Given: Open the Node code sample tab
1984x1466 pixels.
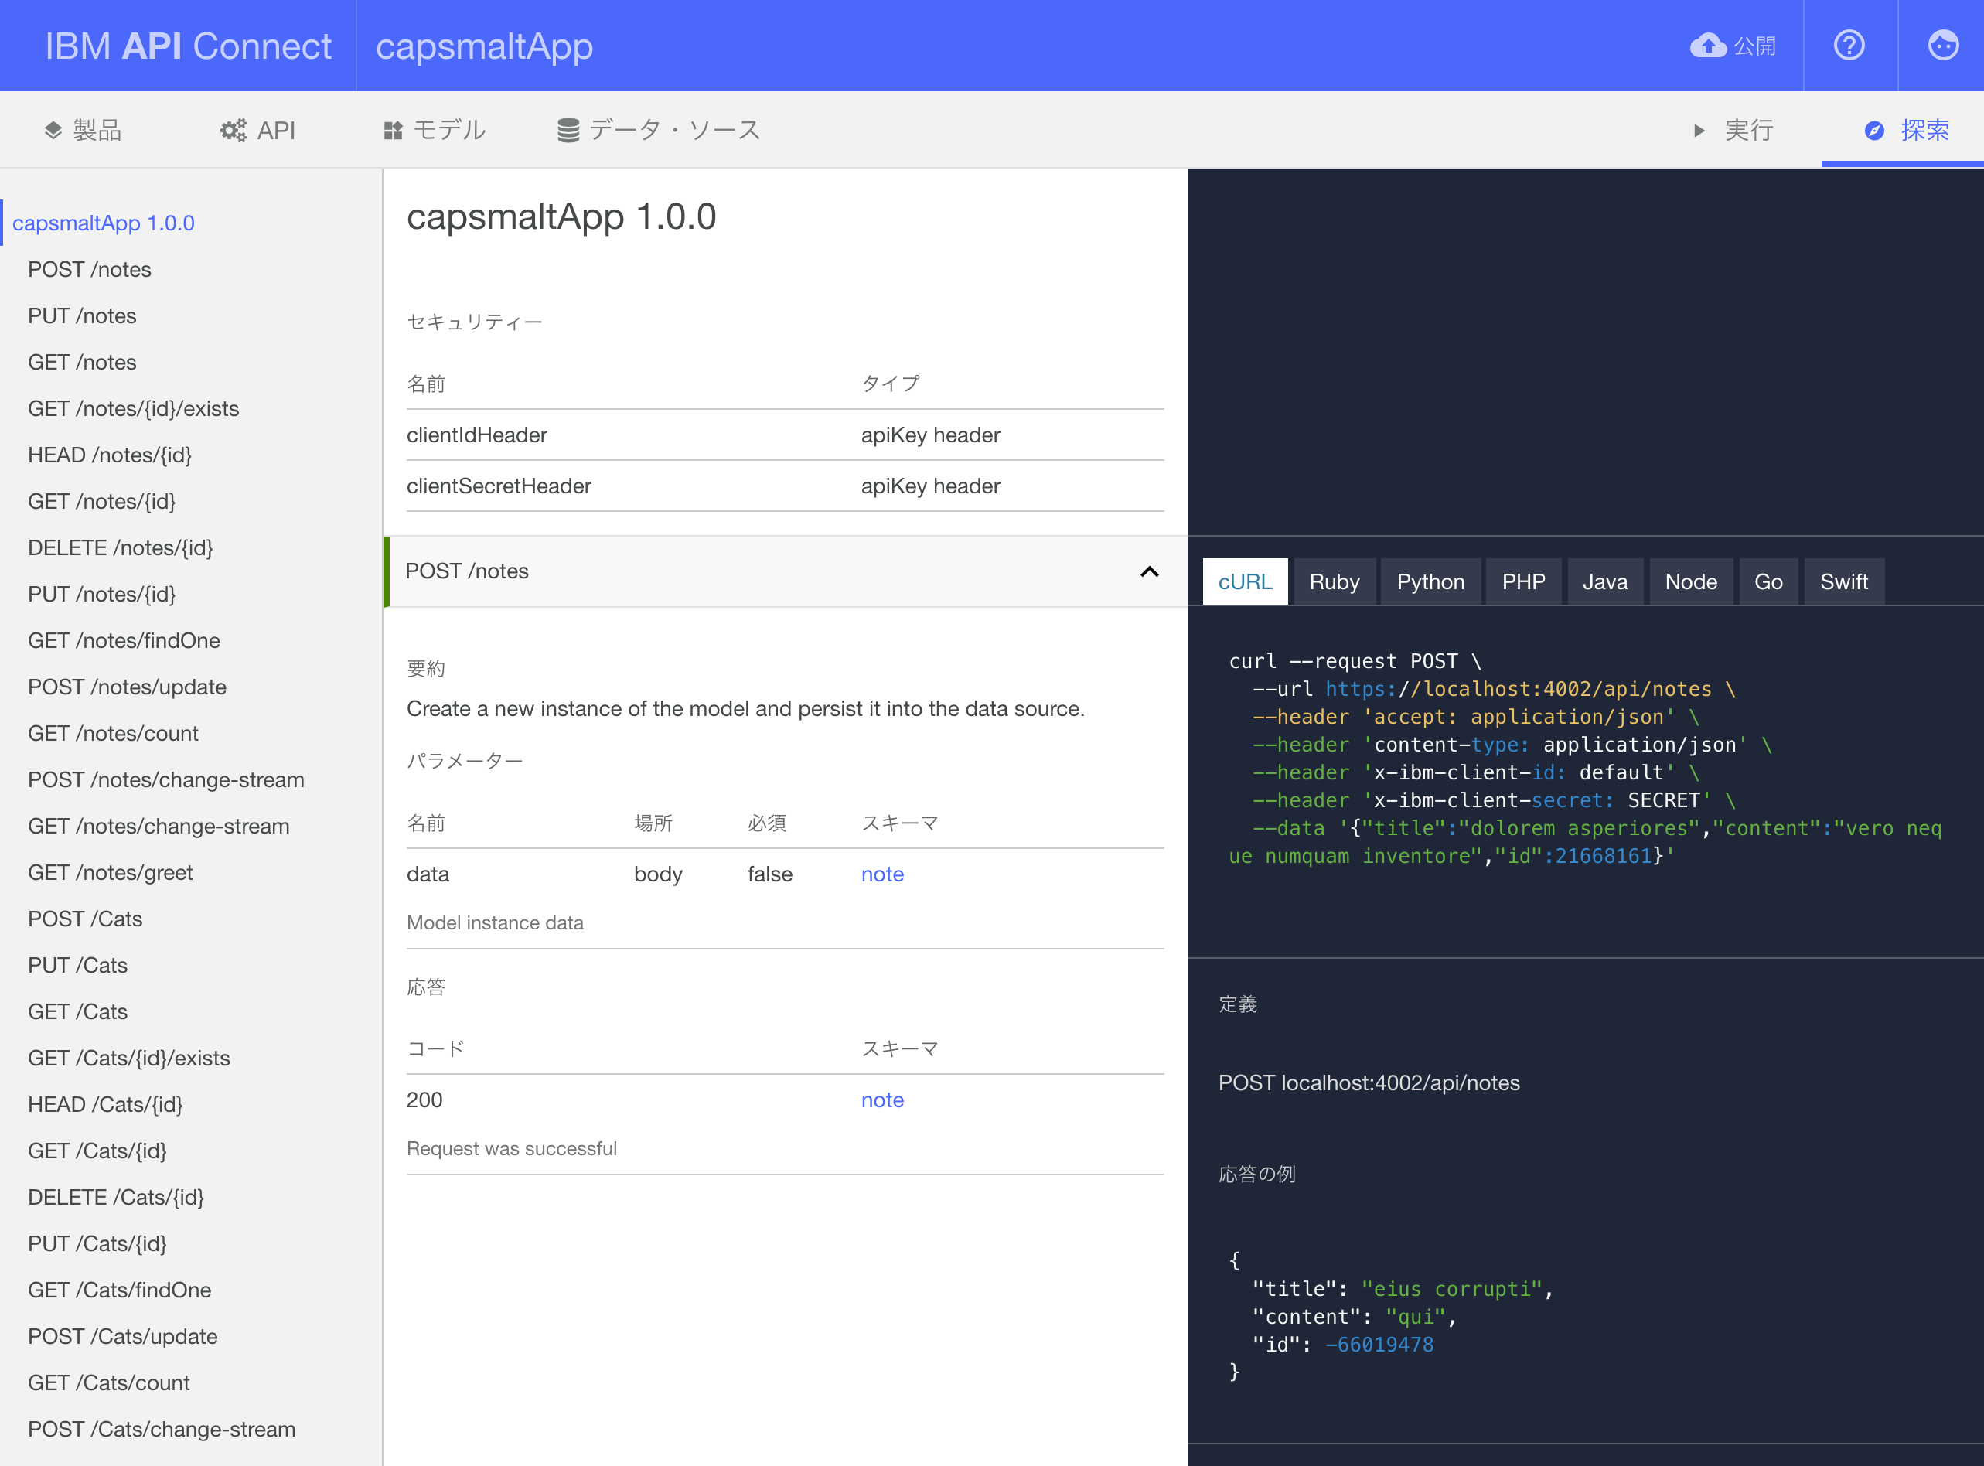Looking at the screenshot, I should click(1690, 581).
